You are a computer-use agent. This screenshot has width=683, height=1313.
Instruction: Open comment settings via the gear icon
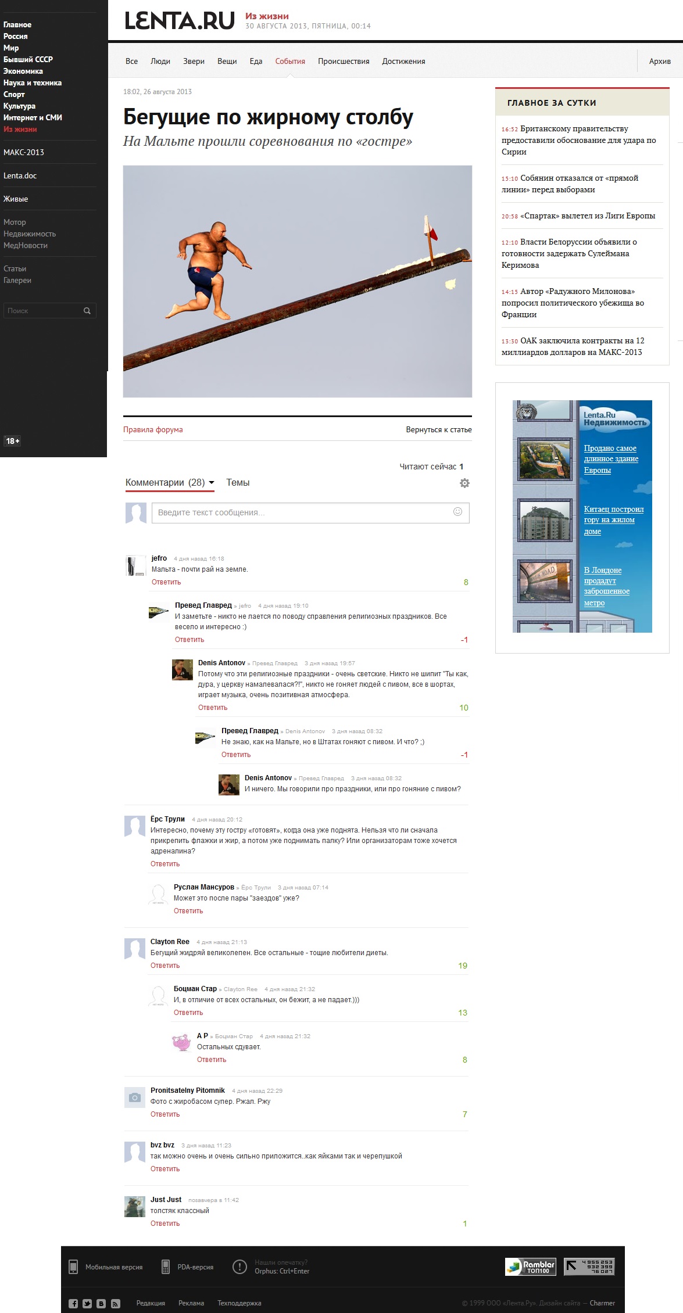coord(464,483)
